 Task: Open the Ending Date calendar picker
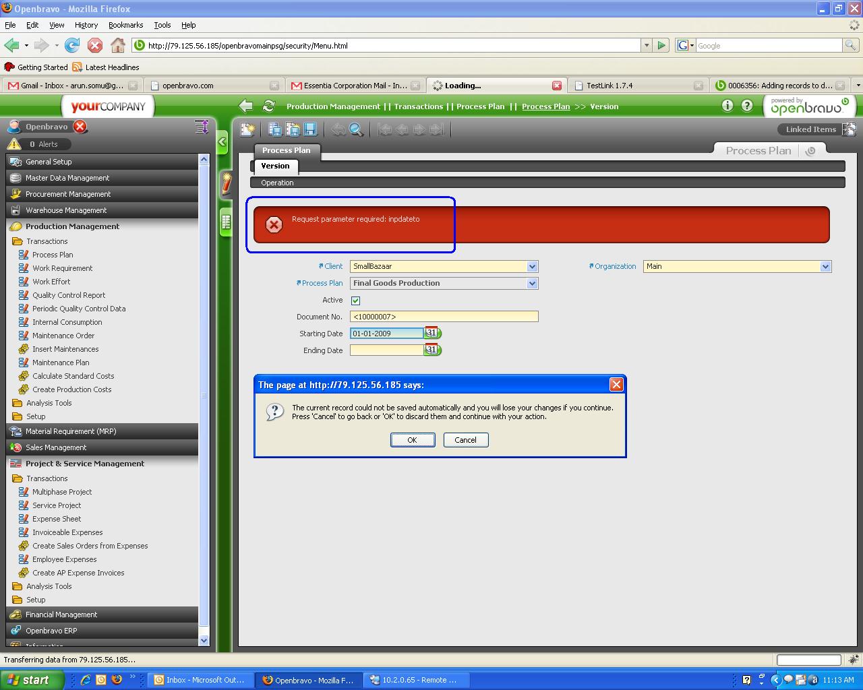[432, 350]
